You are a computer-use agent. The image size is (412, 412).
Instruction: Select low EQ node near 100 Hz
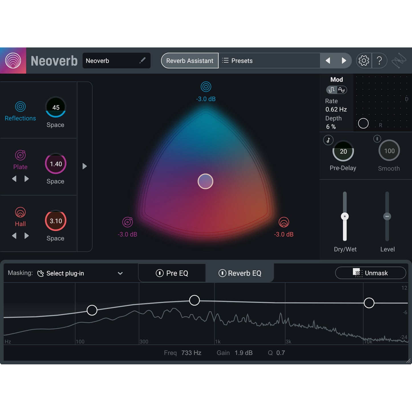(x=92, y=310)
